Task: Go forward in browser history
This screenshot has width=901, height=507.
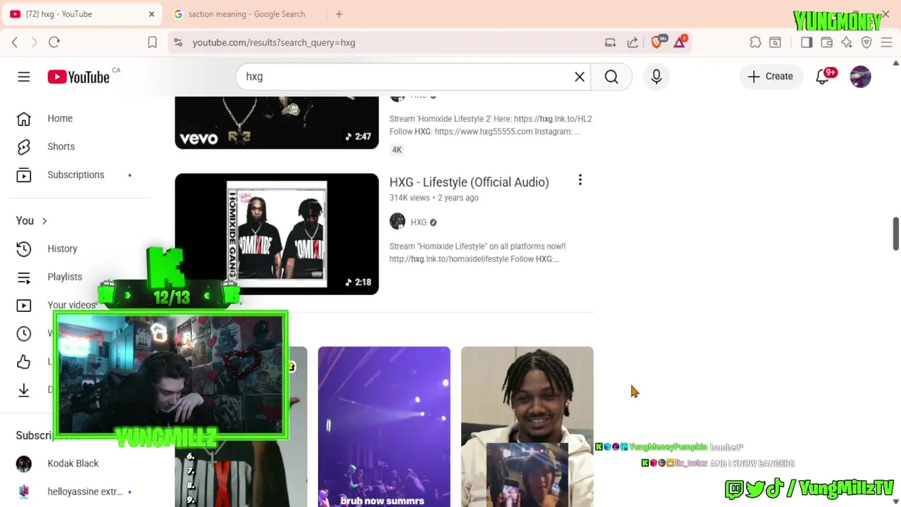Action: (34, 42)
